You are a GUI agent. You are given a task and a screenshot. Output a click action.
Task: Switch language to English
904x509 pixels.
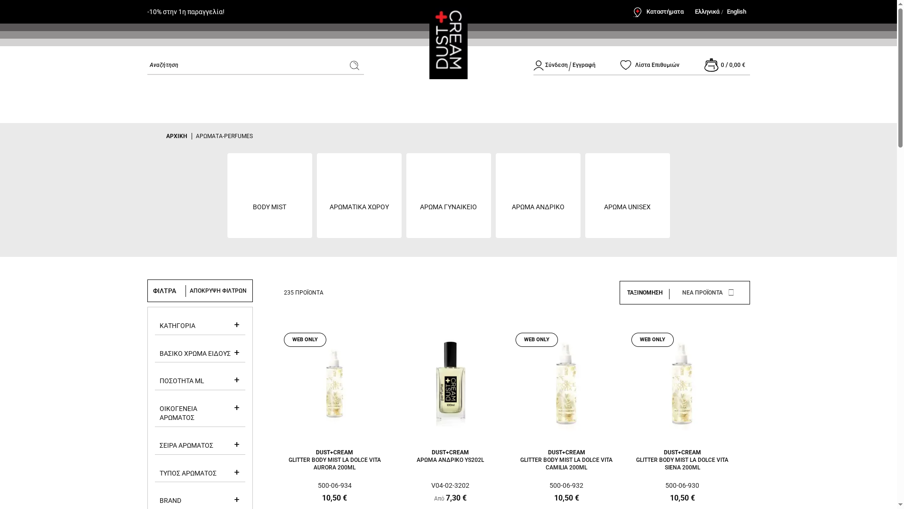tap(736, 12)
